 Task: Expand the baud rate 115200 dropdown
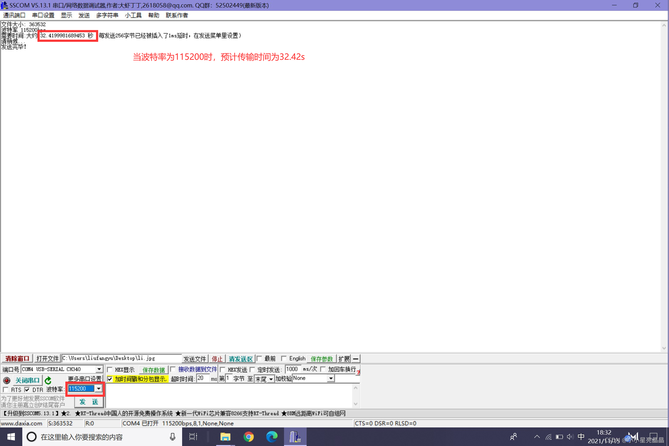[x=99, y=389]
